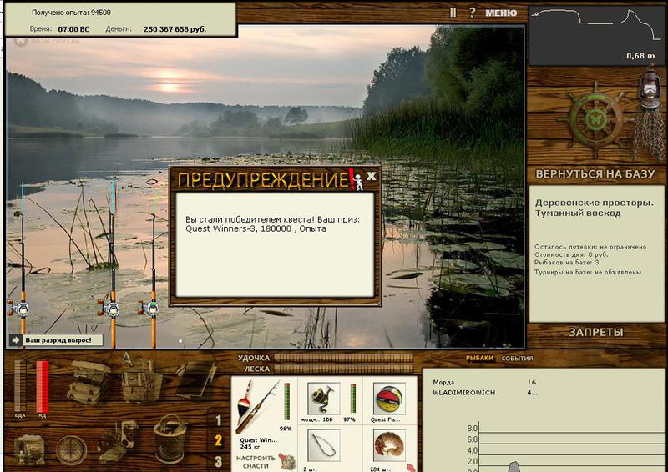Viewport: 668px width, 472px height.
Task: Click the exclamation figure icon in warning title
Action: click(357, 180)
